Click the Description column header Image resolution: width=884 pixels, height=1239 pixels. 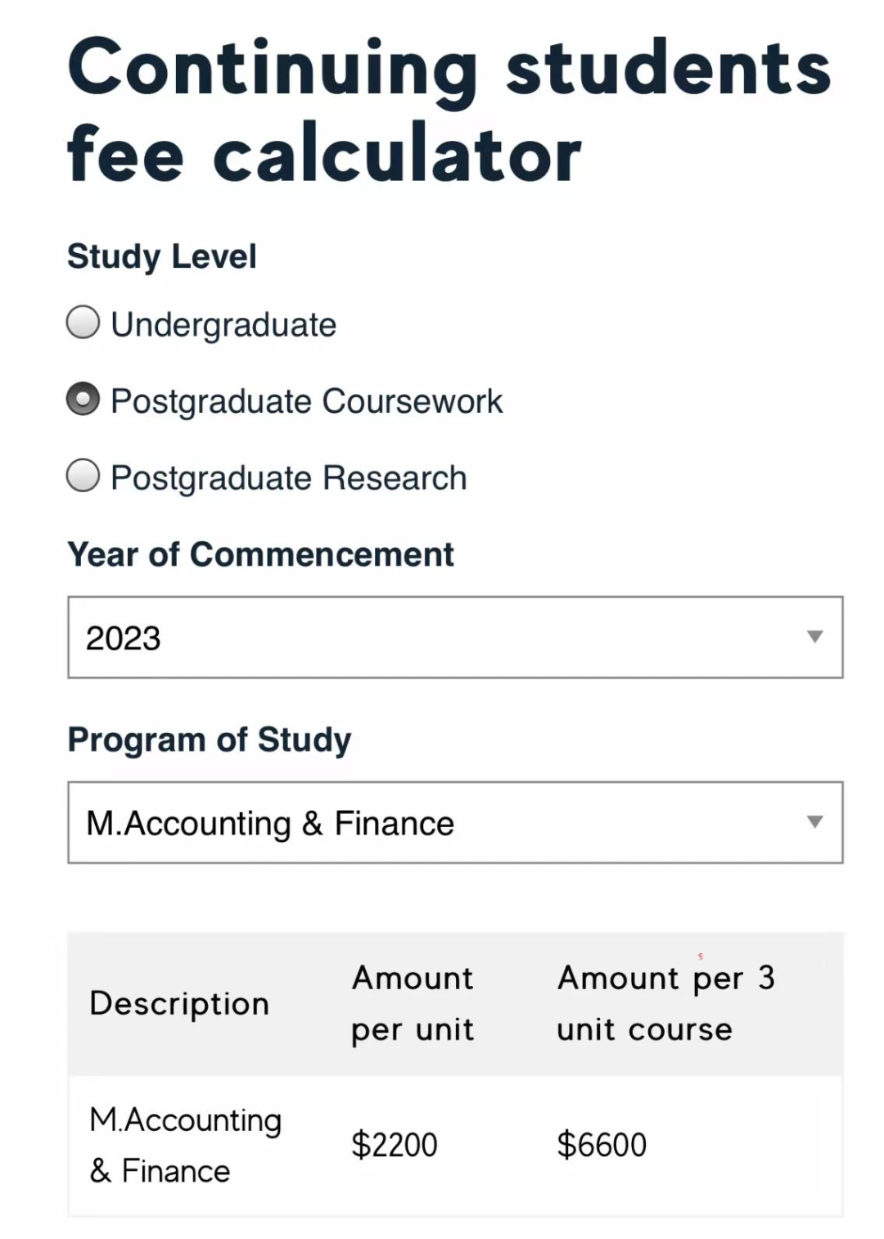[179, 1003]
